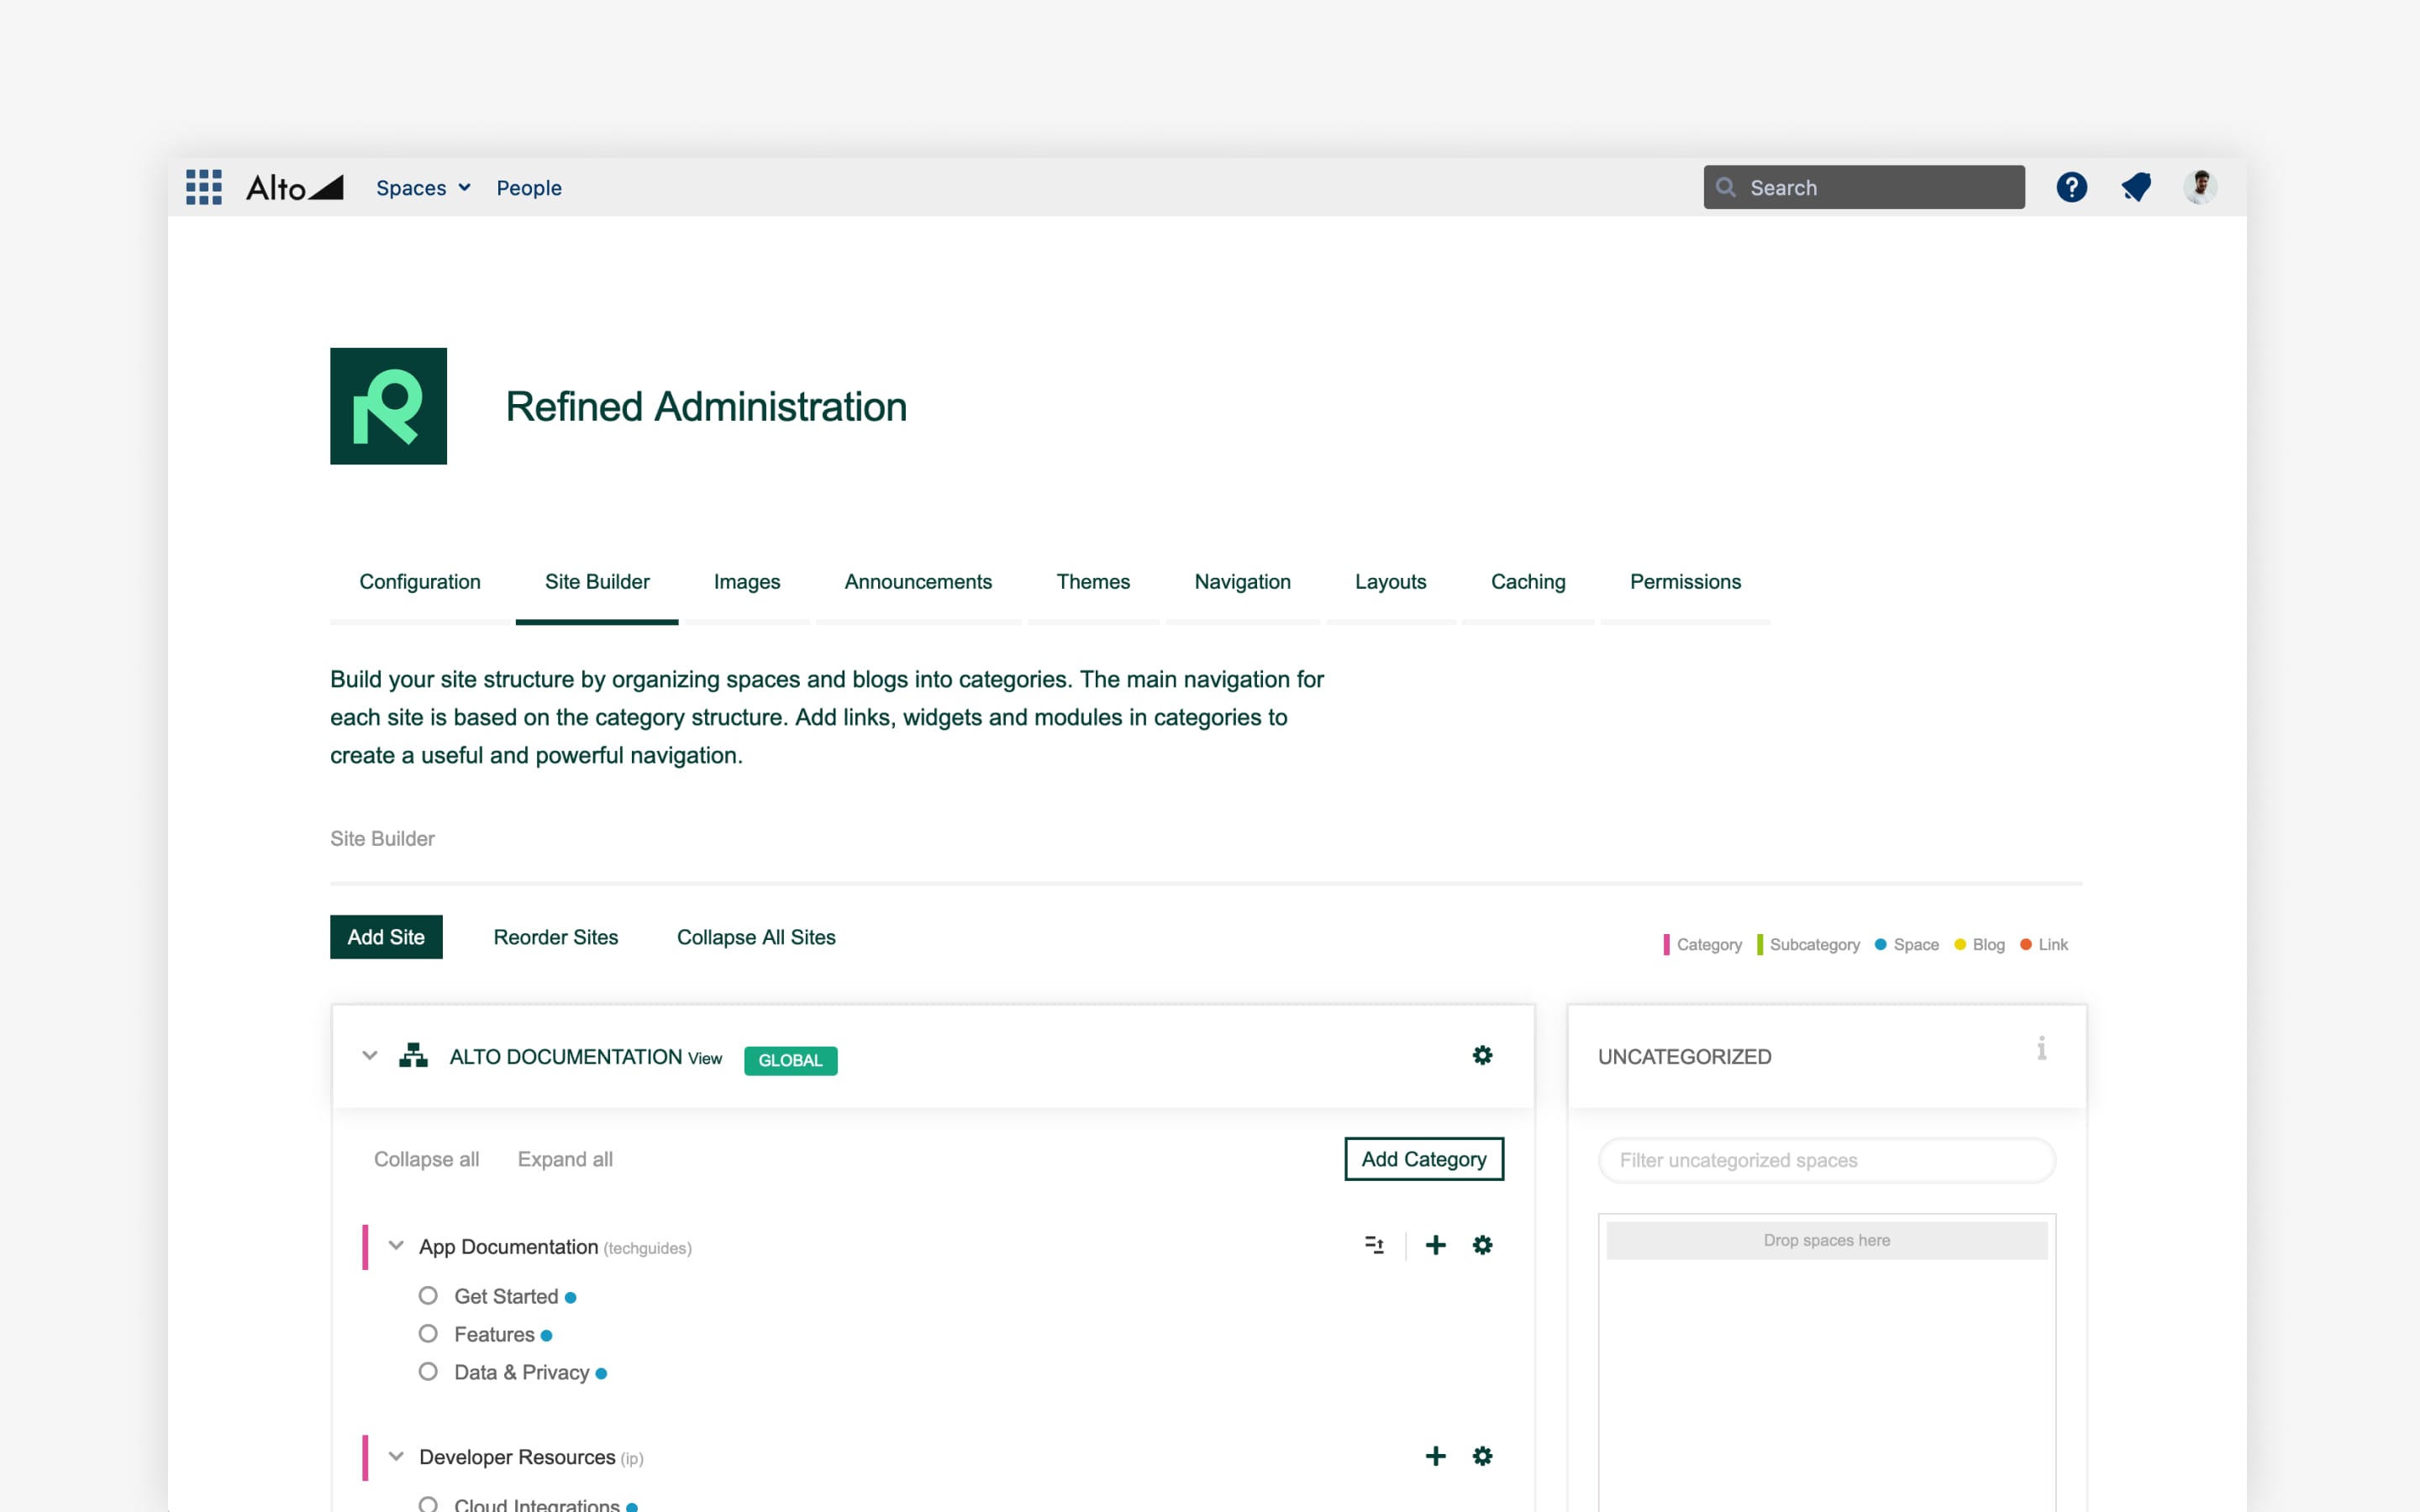
Task: Open Developer Resources settings gear
Action: pyautogui.click(x=1482, y=1456)
